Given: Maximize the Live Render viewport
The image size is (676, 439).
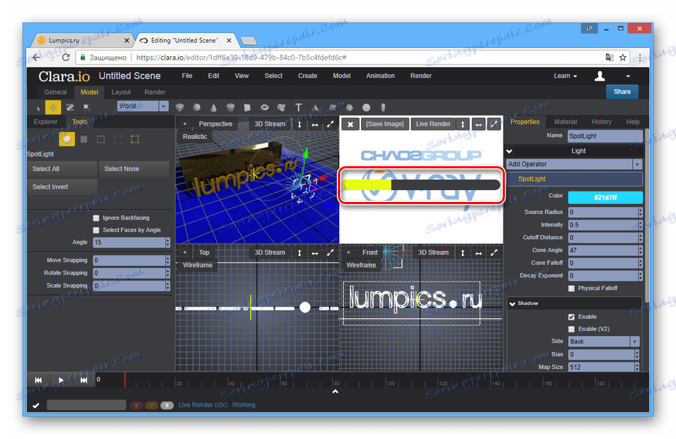Looking at the screenshot, I should tap(494, 124).
